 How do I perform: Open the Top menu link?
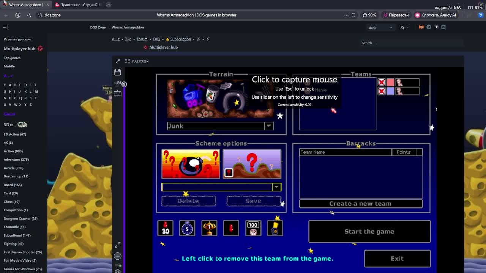128,39
